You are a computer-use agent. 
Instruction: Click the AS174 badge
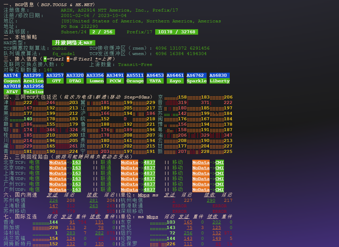coord(12,75)
